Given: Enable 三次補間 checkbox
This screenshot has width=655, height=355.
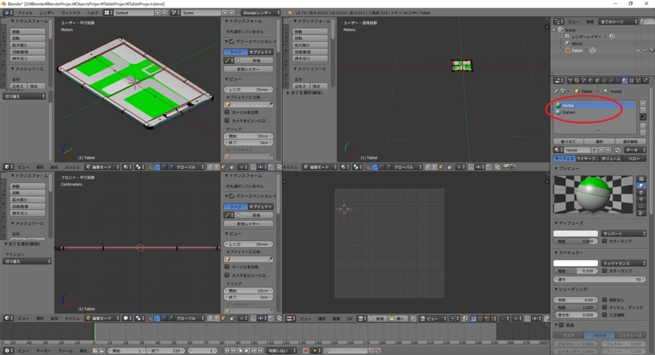Looking at the screenshot, I should point(604,315).
